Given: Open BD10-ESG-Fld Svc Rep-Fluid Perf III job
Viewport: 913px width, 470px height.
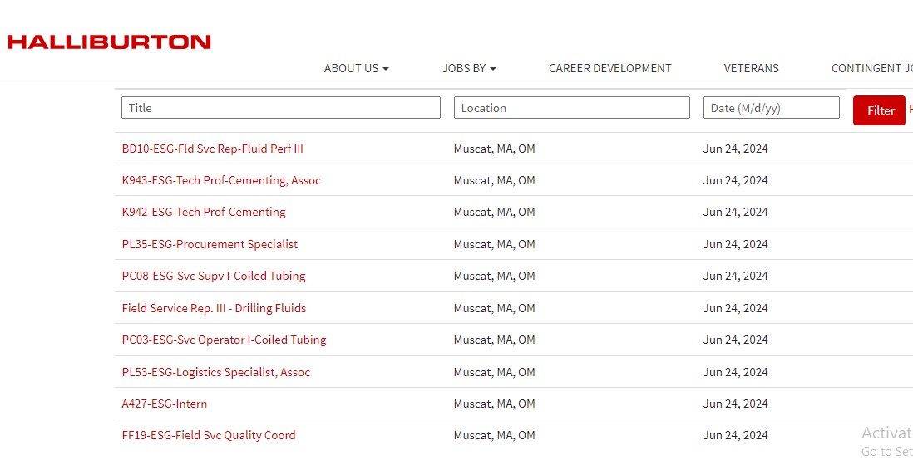Looking at the screenshot, I should click(213, 149).
